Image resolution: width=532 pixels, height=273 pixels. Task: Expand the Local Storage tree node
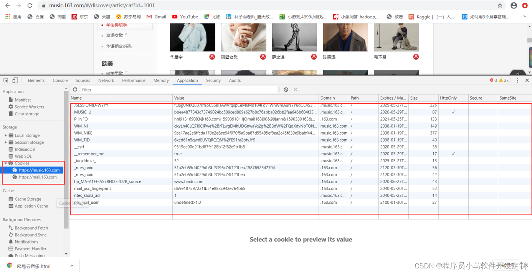coord(5,135)
